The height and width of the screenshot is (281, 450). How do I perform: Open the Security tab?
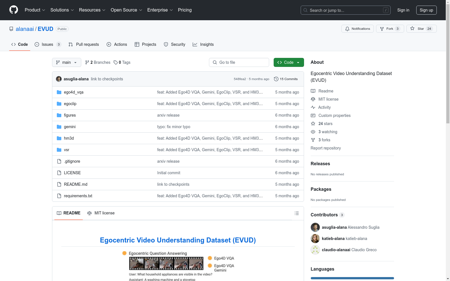point(175,44)
